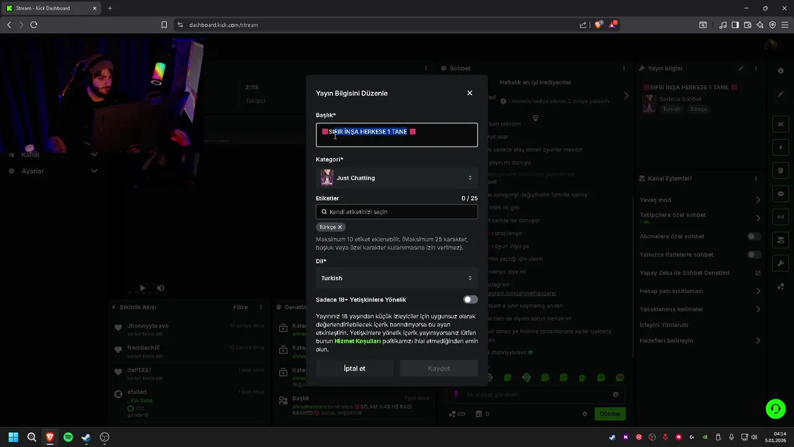Click the pencil icon in right sidebar
The height and width of the screenshot is (447, 794).
[780, 94]
